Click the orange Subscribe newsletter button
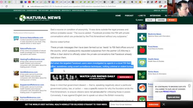Screen dimensions: 193x108 coord(153,105)
